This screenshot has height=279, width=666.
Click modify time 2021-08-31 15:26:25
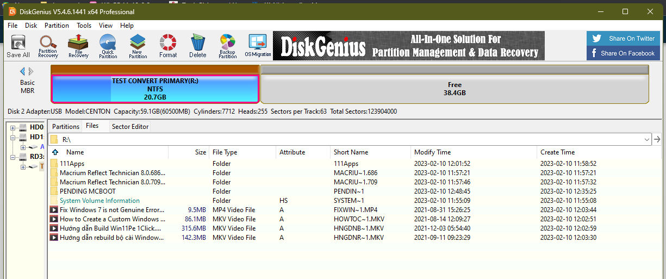click(442, 210)
